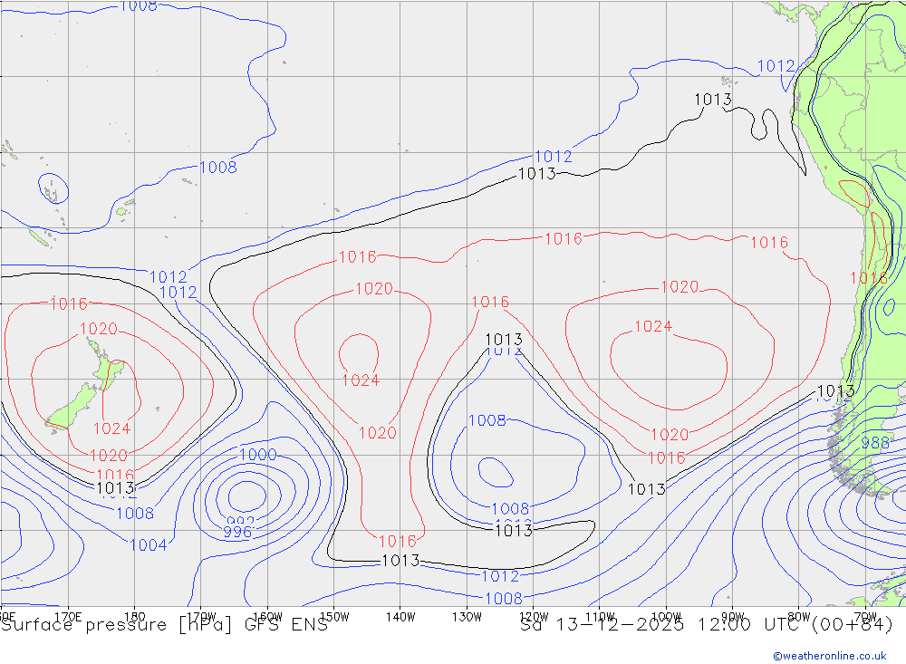Click the 988 isobar label near Chile
The height and width of the screenshot is (664, 906).
click(875, 443)
